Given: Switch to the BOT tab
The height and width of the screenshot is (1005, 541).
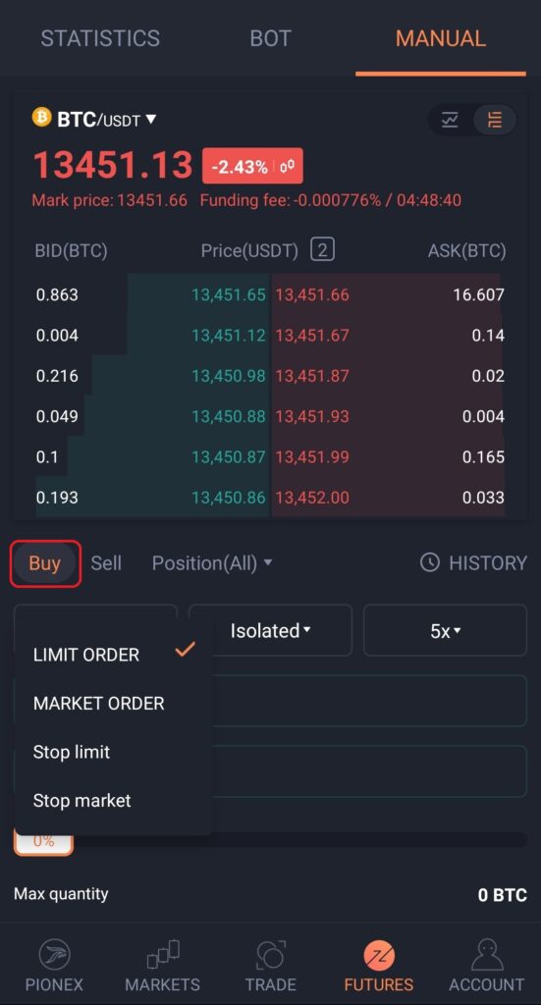Looking at the screenshot, I should (271, 38).
